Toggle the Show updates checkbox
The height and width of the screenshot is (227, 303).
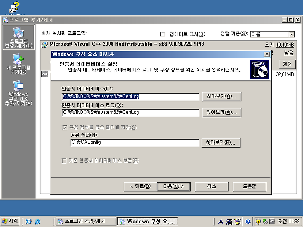pyautogui.click(x=162, y=34)
